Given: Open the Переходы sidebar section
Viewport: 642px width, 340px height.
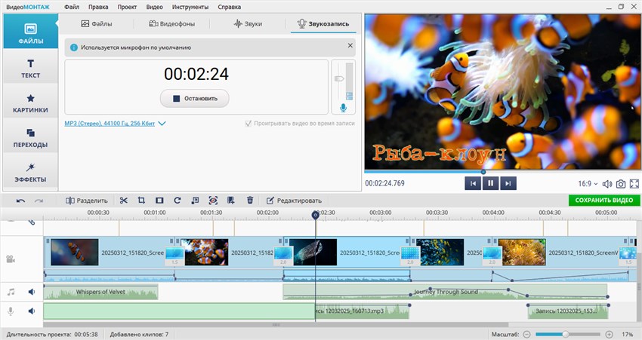Looking at the screenshot, I should [30, 137].
